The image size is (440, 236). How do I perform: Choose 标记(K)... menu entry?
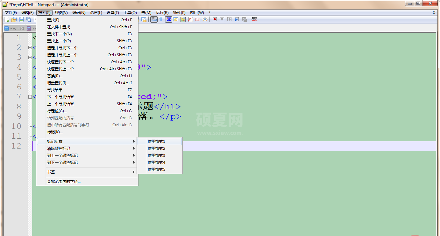[x=87, y=132]
